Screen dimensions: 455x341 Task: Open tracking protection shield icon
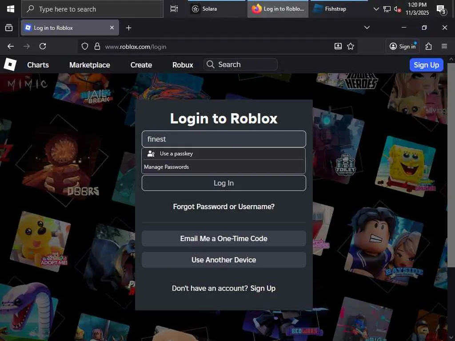(85, 46)
